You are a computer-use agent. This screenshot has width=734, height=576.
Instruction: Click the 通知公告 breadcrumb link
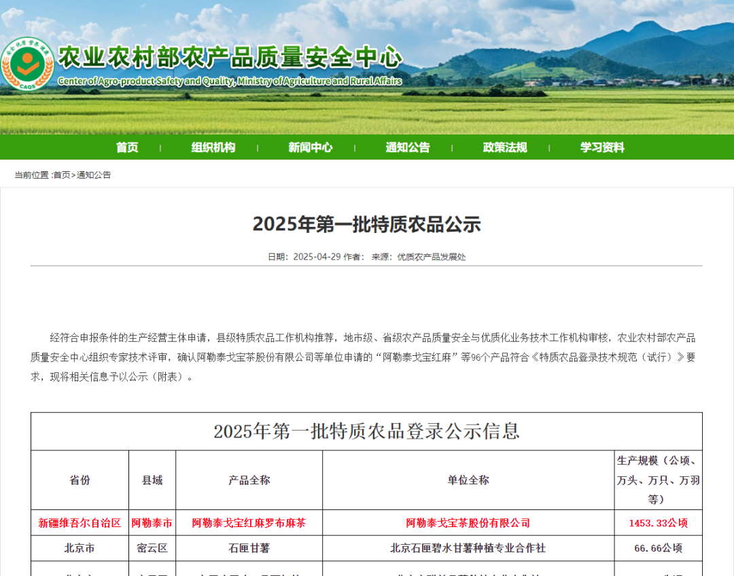point(94,175)
